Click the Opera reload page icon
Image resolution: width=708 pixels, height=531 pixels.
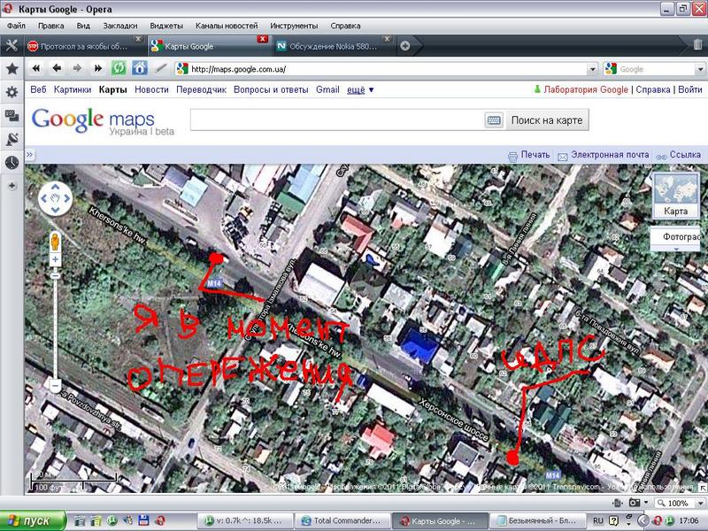coord(119,69)
